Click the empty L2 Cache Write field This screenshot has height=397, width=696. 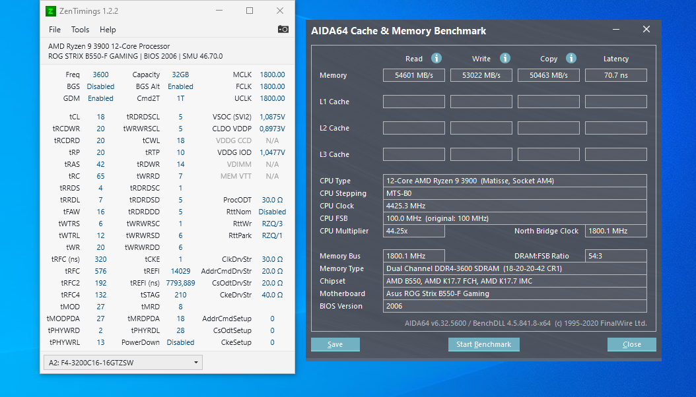tap(481, 128)
